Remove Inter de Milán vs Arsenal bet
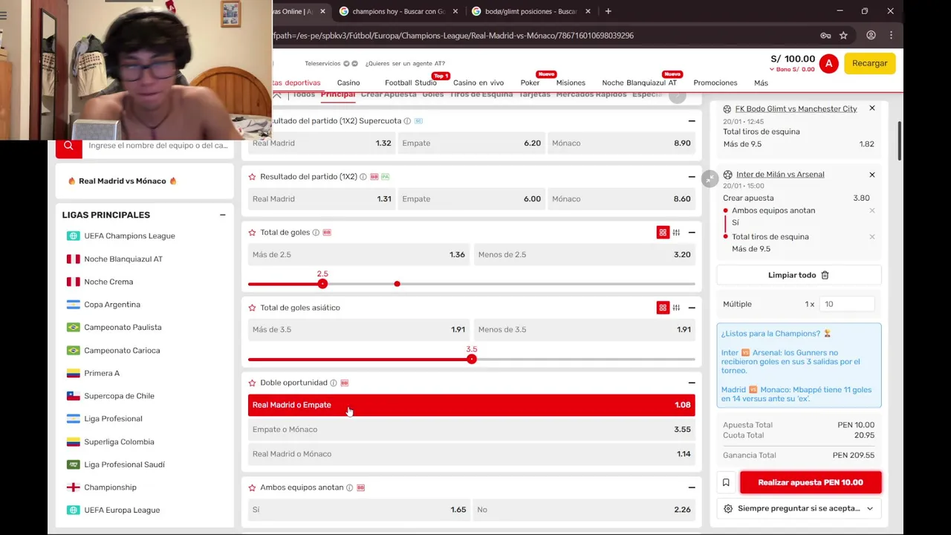 click(872, 175)
